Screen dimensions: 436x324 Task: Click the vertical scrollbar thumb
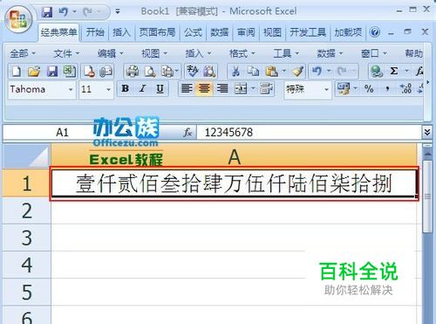pos(427,196)
